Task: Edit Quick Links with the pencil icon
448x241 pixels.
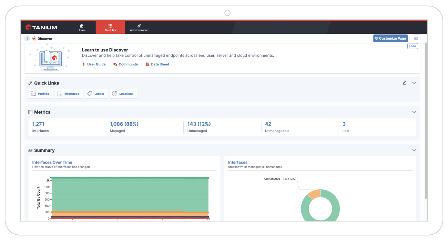Action: point(405,83)
